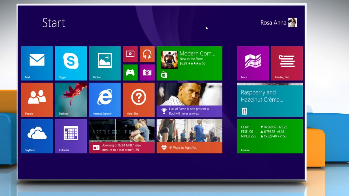Viewport: 349px width, 196px height.
Task: Click the Store bag icon on green tile
Action: coord(164,75)
